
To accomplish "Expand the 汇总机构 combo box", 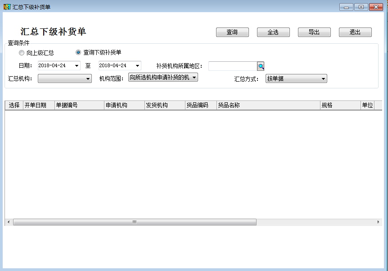I will (88, 79).
